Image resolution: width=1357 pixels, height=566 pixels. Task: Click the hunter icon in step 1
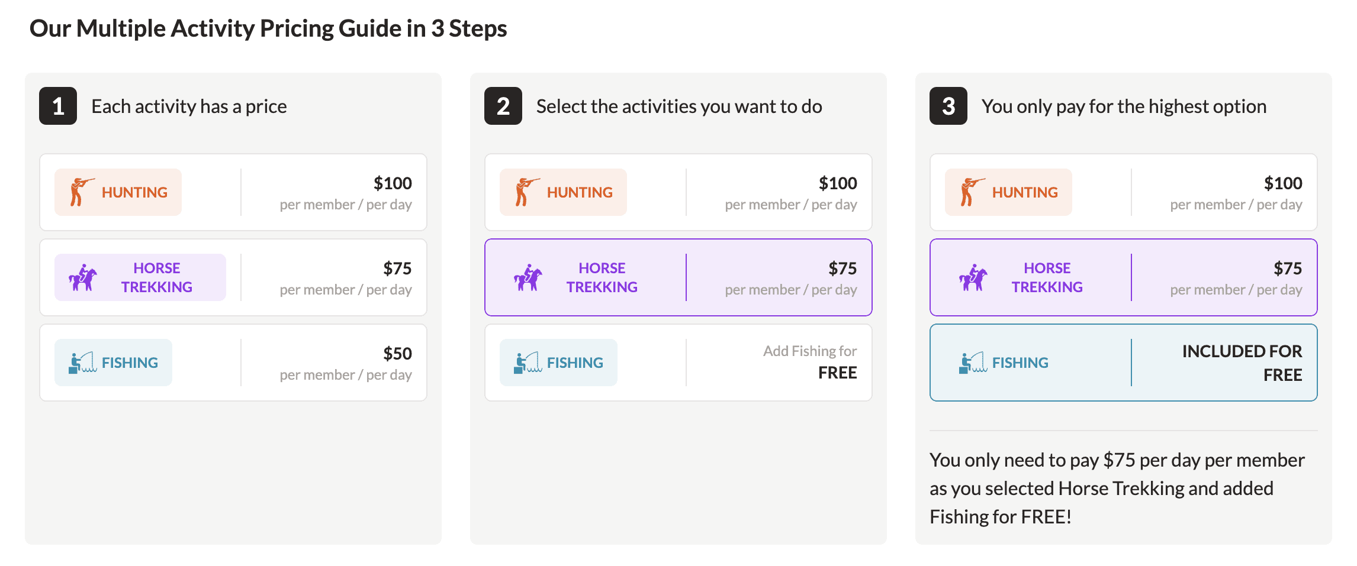click(x=82, y=192)
